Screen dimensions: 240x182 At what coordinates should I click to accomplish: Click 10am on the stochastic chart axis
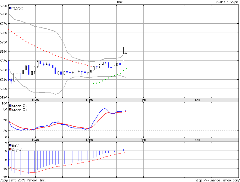tap(35, 140)
